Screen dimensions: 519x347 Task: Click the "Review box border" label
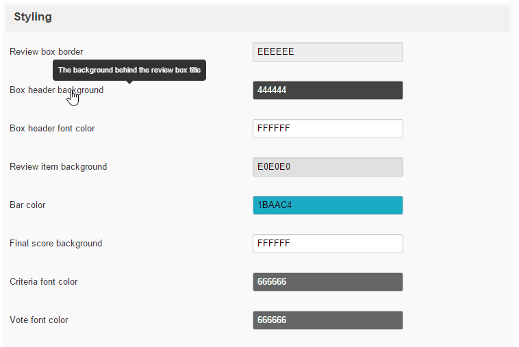pyautogui.click(x=47, y=52)
